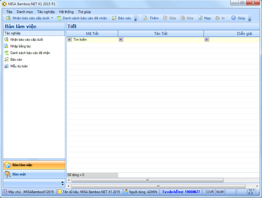Viewport: 262px width, 198px height.
Task: Click the lower window horizontal scrollbar thumb
Action: pyautogui.click(x=158, y=186)
